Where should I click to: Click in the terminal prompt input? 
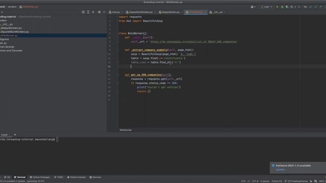[57, 139]
